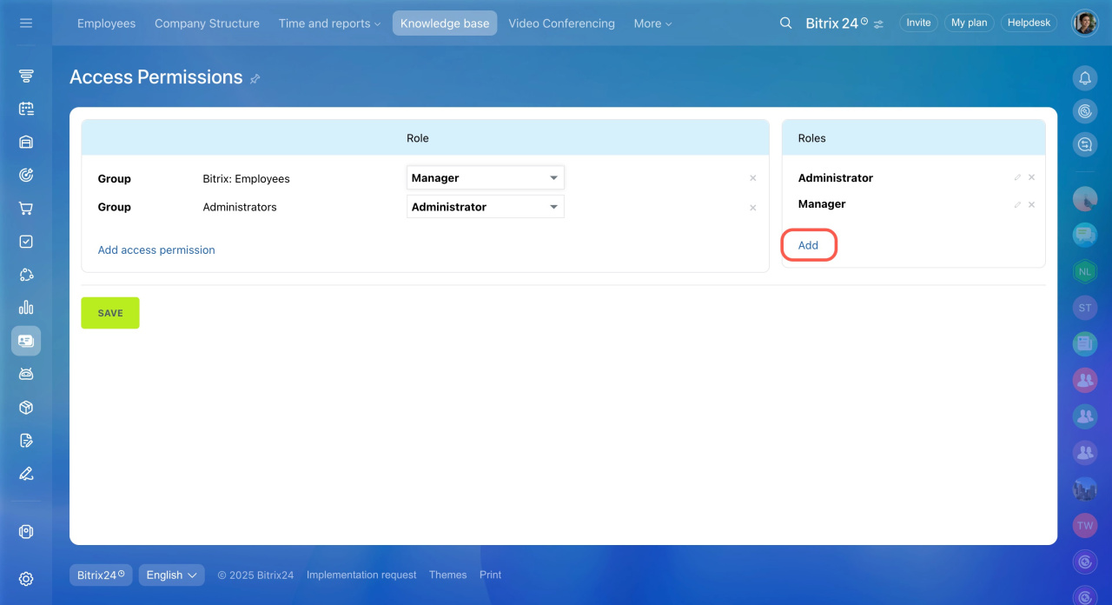Viewport: 1112px width, 605px height.
Task: Open the notifications bell icon
Action: click(x=1085, y=78)
